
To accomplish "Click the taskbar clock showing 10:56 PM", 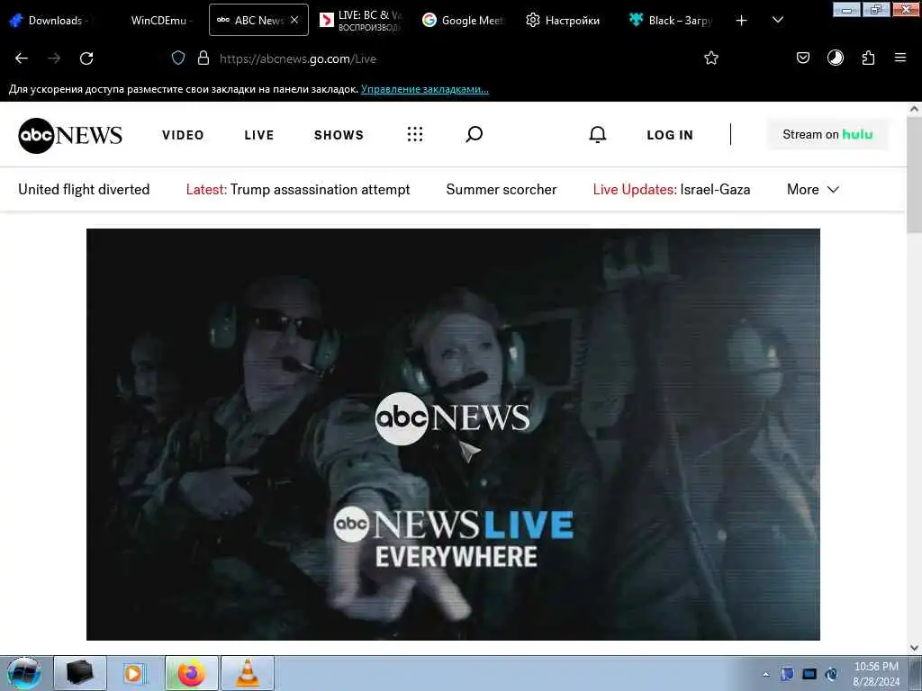I will [x=876, y=673].
